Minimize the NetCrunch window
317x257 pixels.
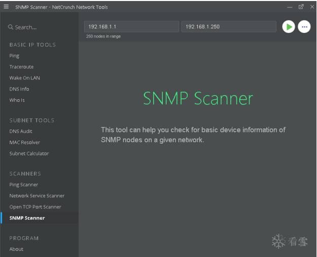(290, 7)
